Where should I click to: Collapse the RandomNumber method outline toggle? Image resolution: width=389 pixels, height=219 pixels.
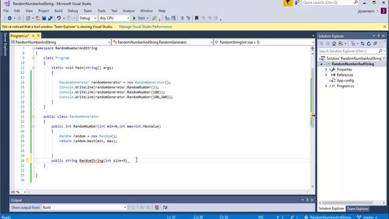click(x=33, y=127)
